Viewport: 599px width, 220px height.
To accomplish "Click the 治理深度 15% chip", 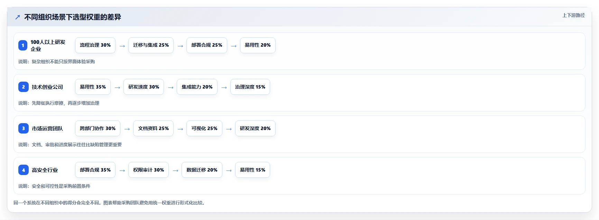I will [x=250, y=87].
